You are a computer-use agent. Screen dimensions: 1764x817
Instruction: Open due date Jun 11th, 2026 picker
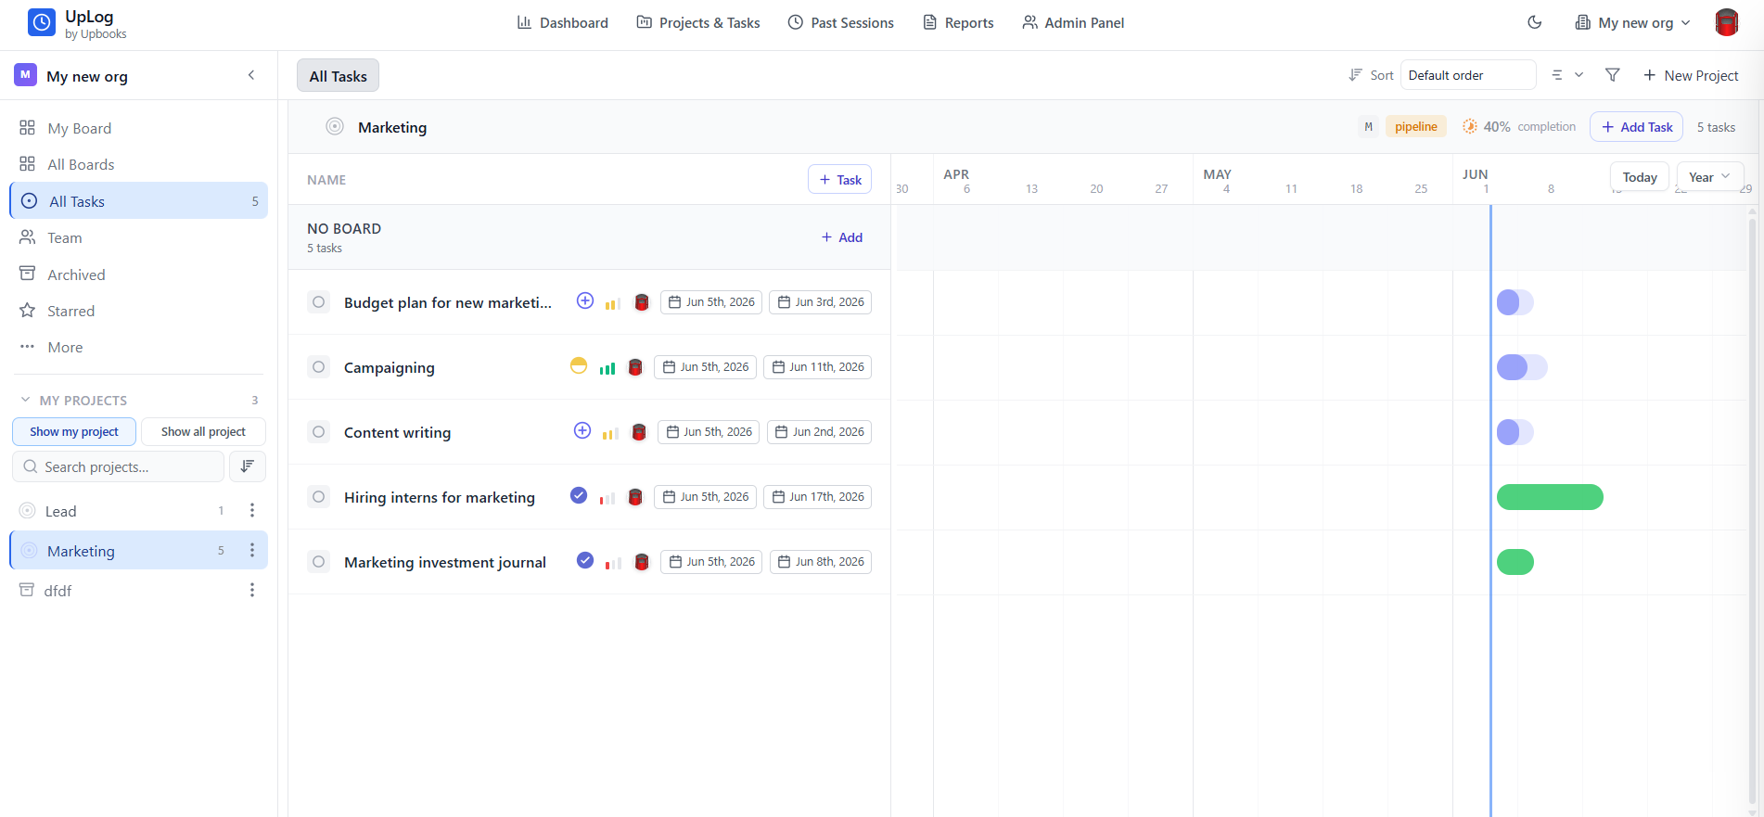pyautogui.click(x=817, y=367)
